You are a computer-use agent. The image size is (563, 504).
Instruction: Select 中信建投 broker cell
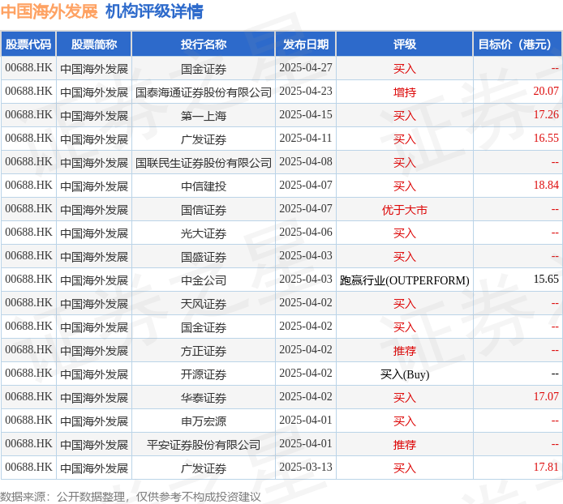pyautogui.click(x=204, y=186)
